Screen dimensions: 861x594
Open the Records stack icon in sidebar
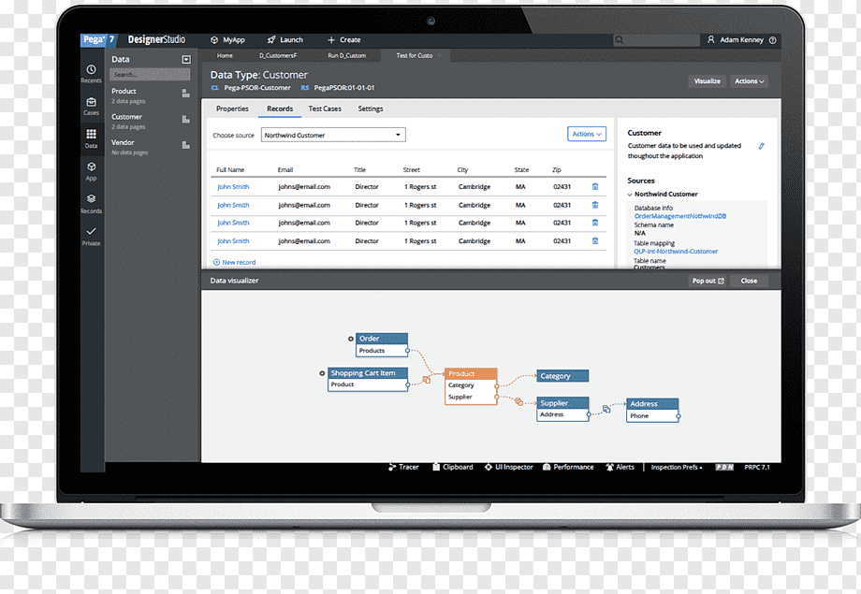tap(91, 198)
